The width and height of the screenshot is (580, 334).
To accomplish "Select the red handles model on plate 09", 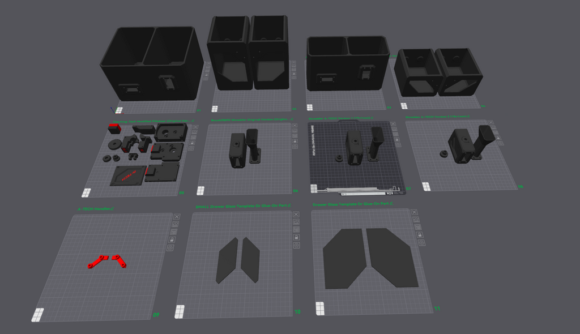I will coord(107,261).
